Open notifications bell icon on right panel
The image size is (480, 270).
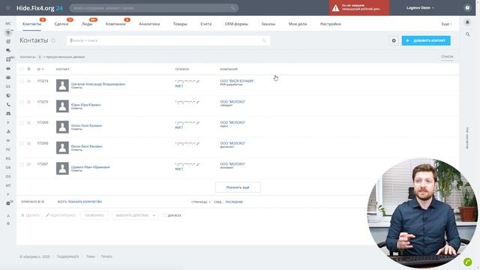pos(467,22)
